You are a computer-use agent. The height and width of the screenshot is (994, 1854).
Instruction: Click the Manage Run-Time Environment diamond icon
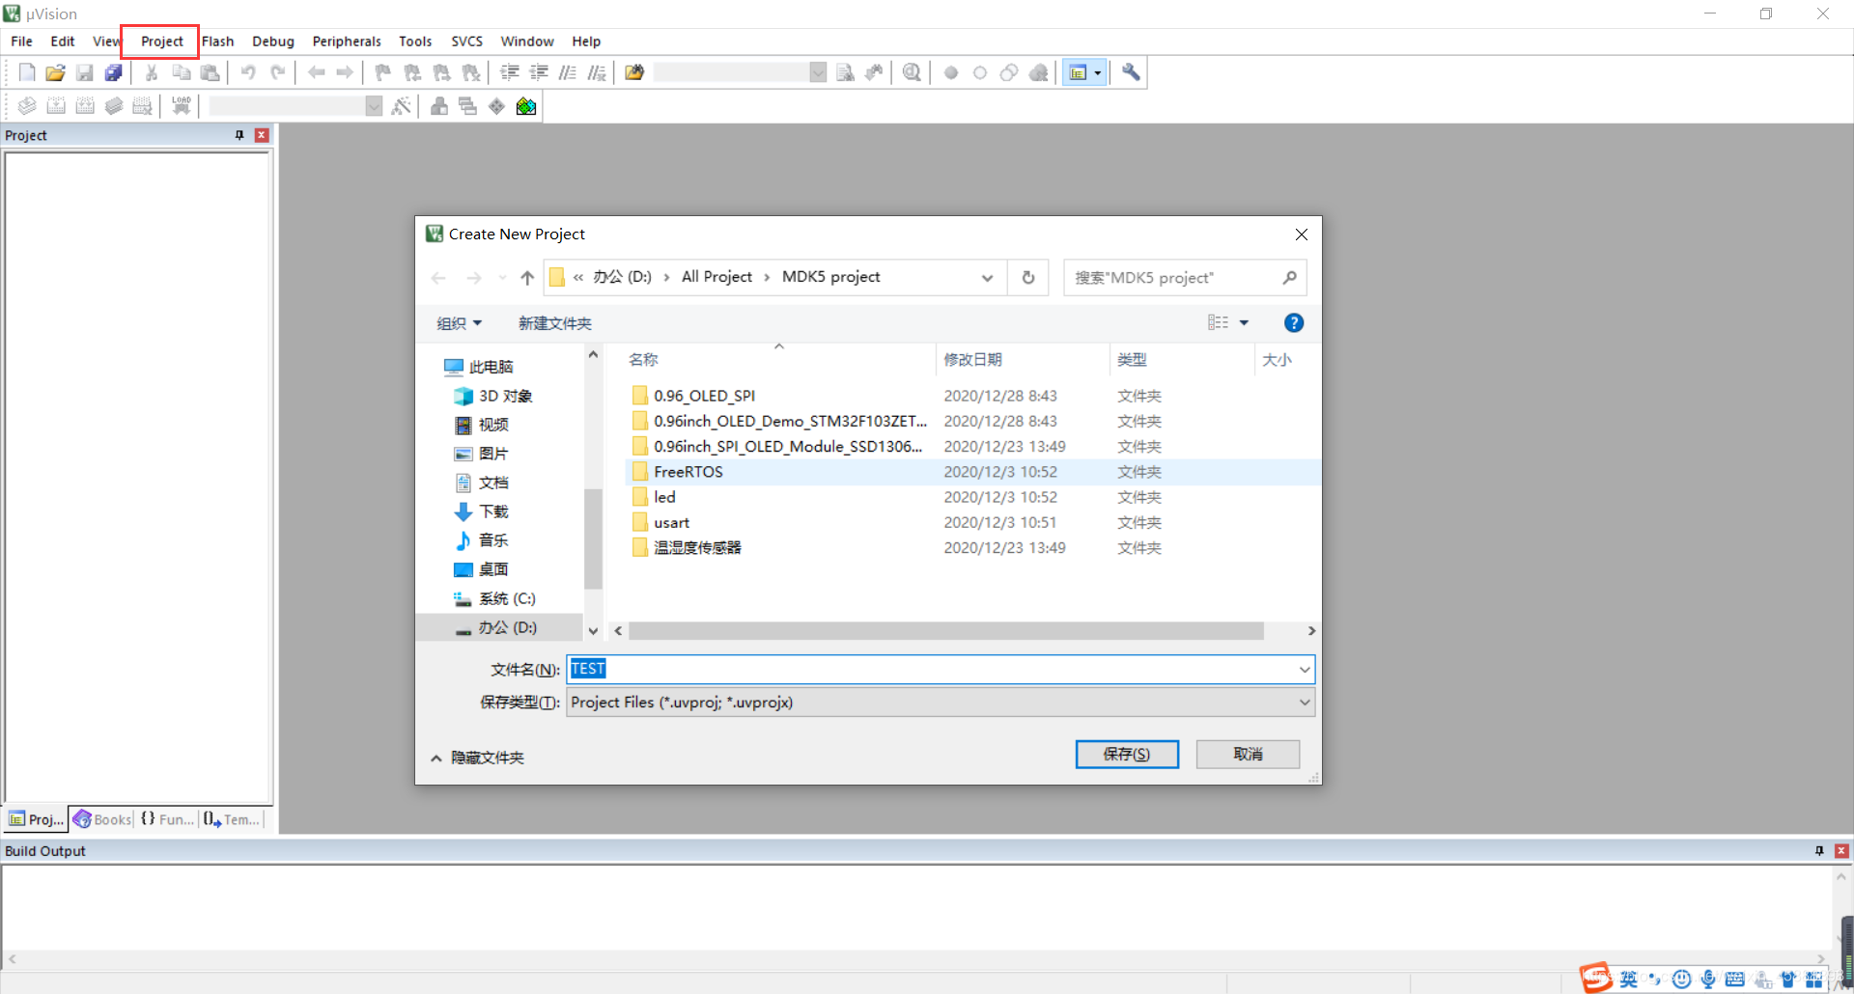(496, 106)
